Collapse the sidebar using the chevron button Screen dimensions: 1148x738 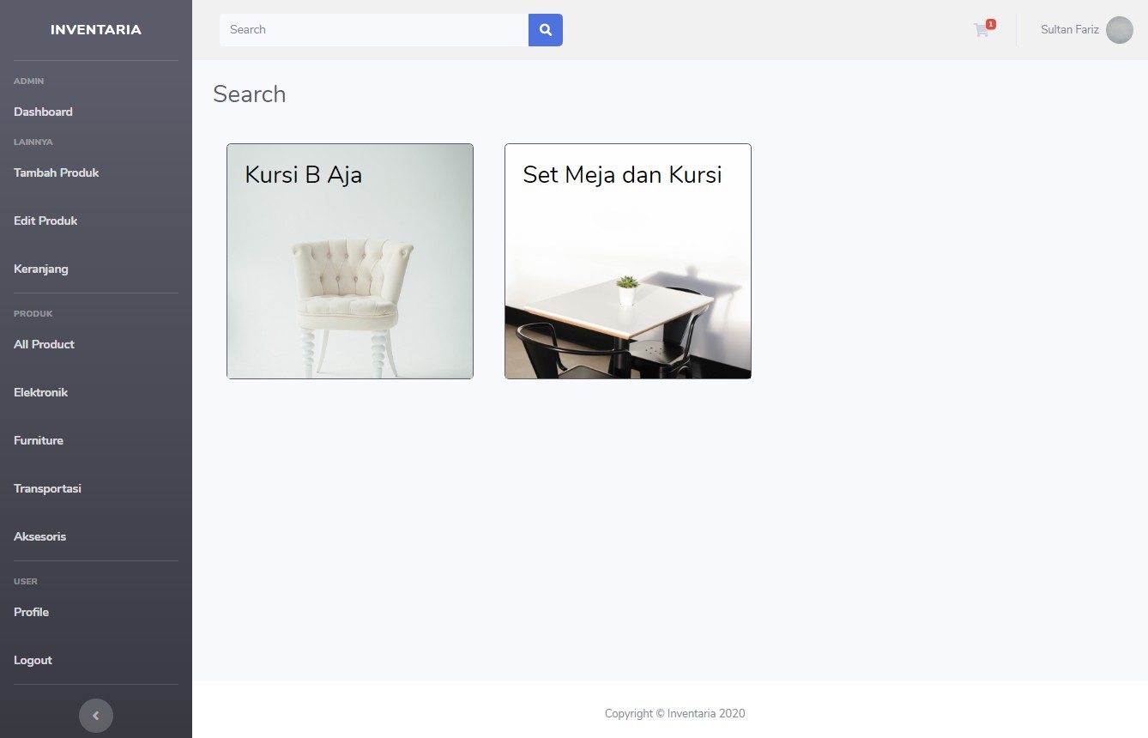point(95,715)
